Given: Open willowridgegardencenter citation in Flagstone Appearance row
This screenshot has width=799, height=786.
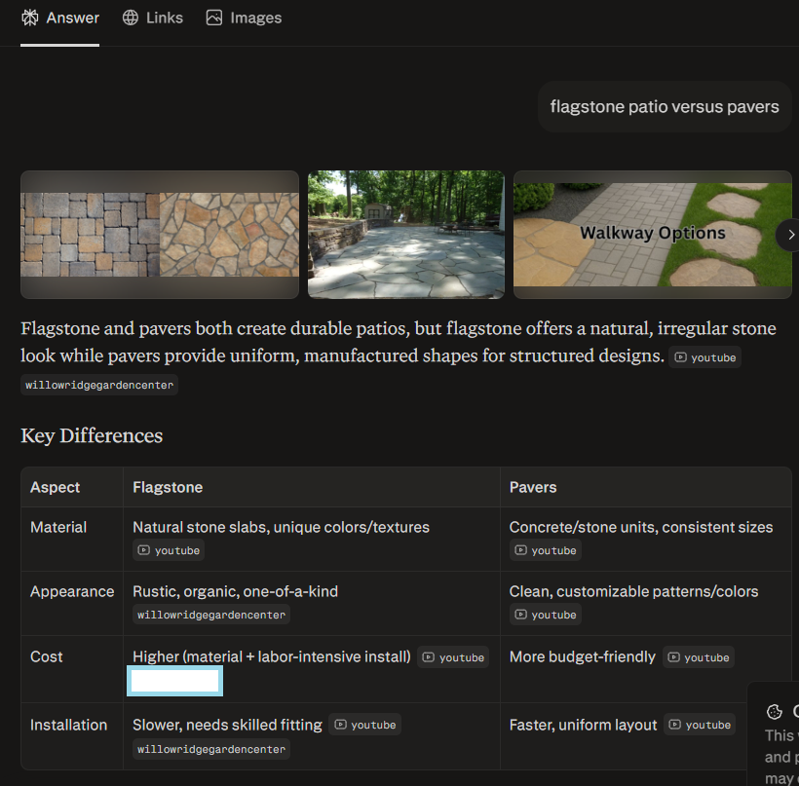Looking at the screenshot, I should (x=211, y=615).
